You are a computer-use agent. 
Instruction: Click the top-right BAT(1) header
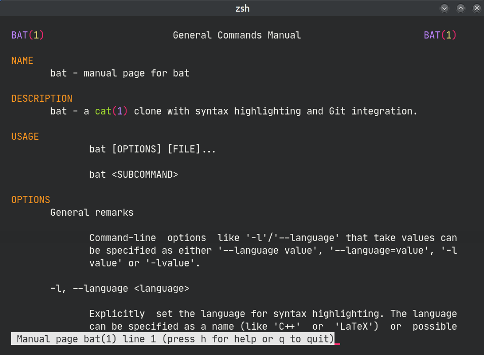(440, 35)
